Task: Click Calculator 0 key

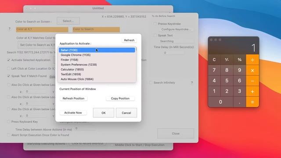Action: [x=220, y=102]
